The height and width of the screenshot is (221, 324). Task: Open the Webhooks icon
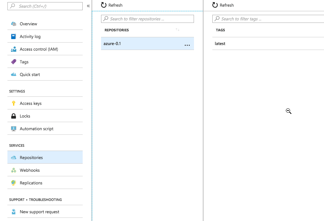14,170
